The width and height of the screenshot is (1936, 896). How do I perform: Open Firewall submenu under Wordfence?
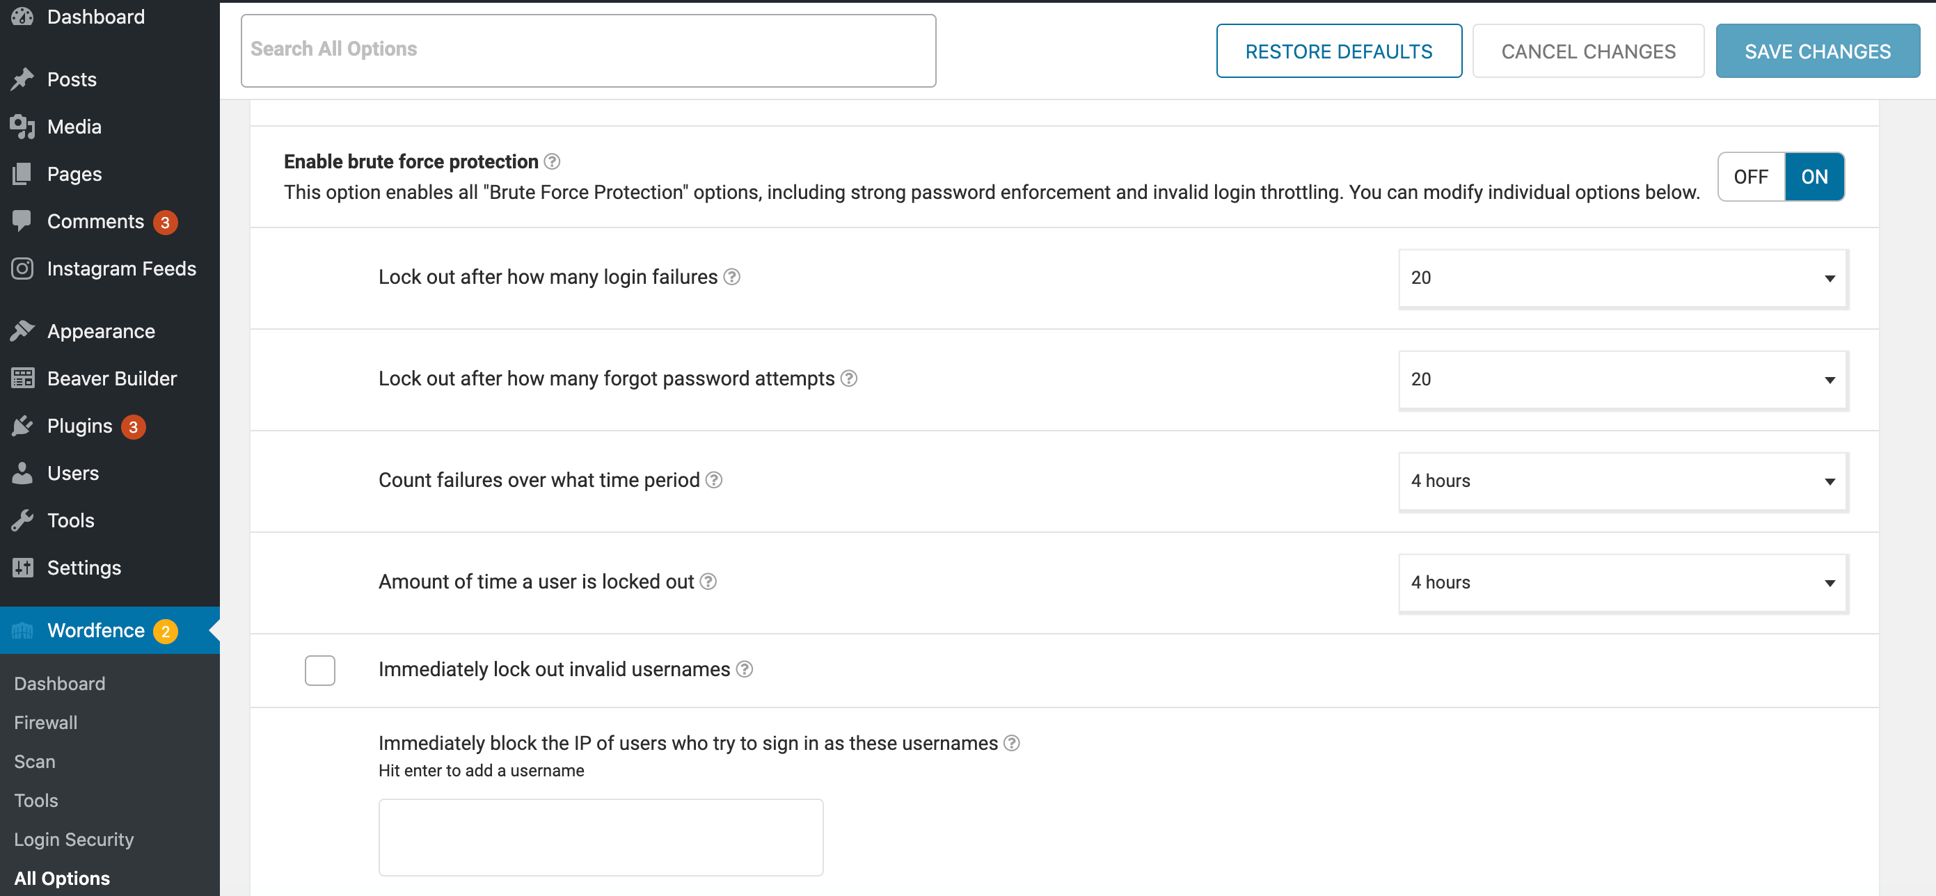tap(46, 721)
